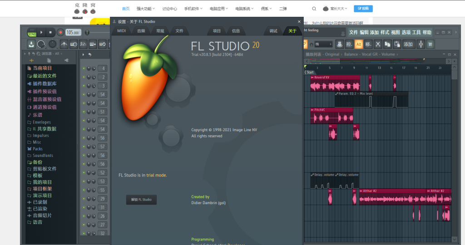Select the orange browser All tab icon
This screenshot has height=245, width=465.
click(x=31, y=60)
